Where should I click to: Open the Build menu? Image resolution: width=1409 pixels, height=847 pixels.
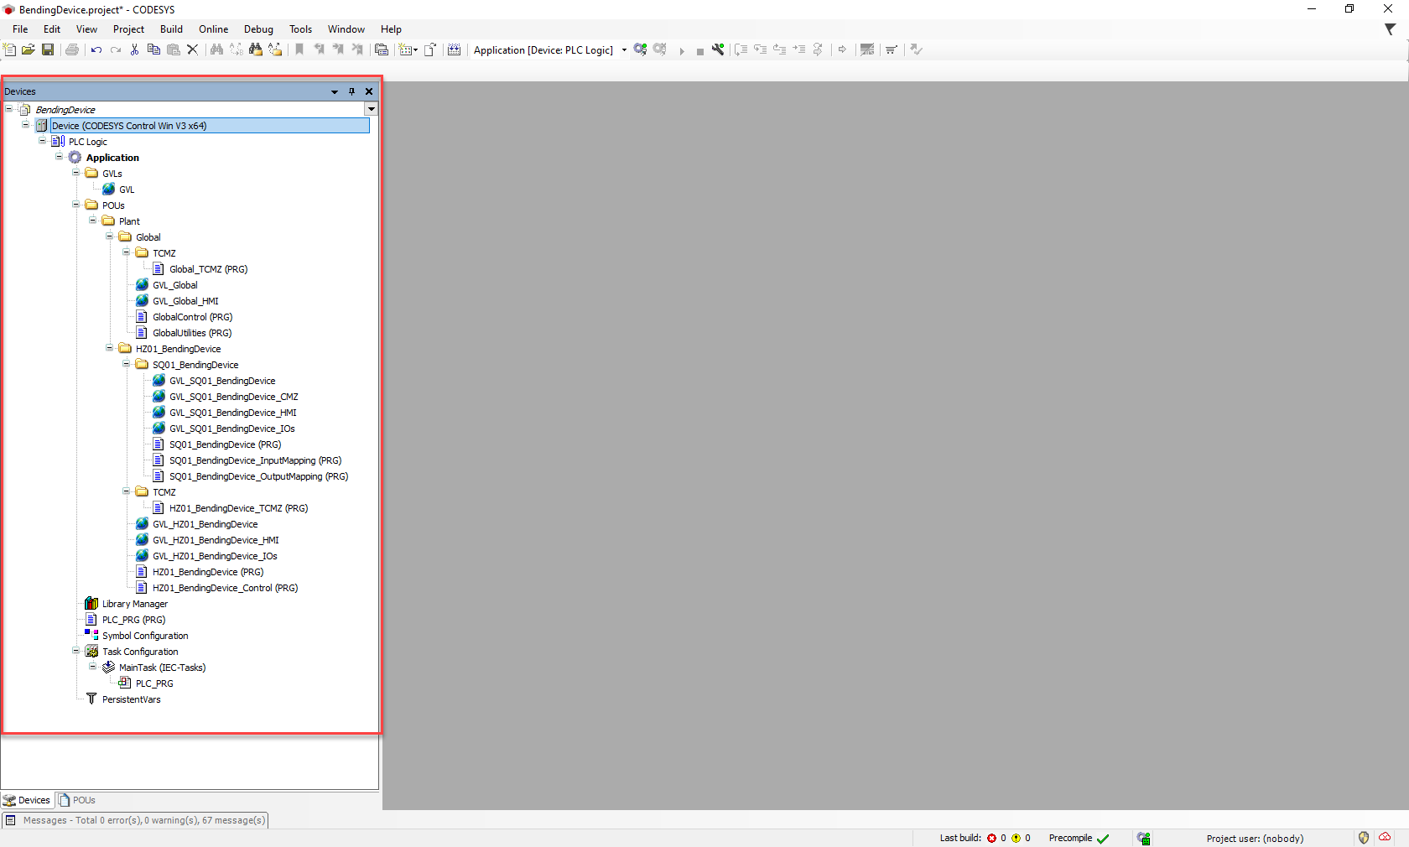click(171, 29)
